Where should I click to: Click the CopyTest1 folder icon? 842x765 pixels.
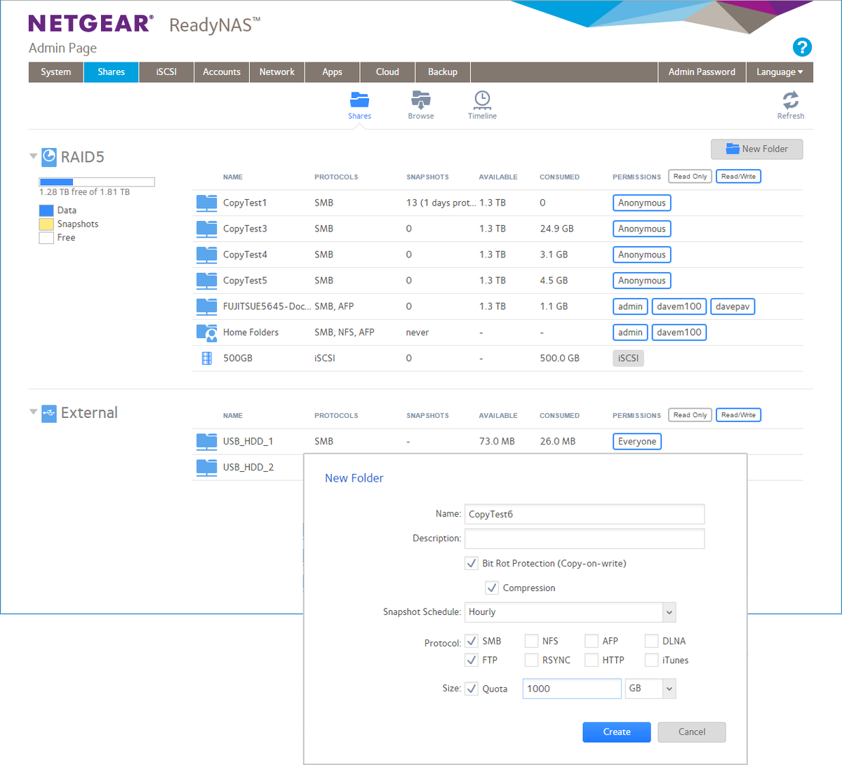coord(206,203)
